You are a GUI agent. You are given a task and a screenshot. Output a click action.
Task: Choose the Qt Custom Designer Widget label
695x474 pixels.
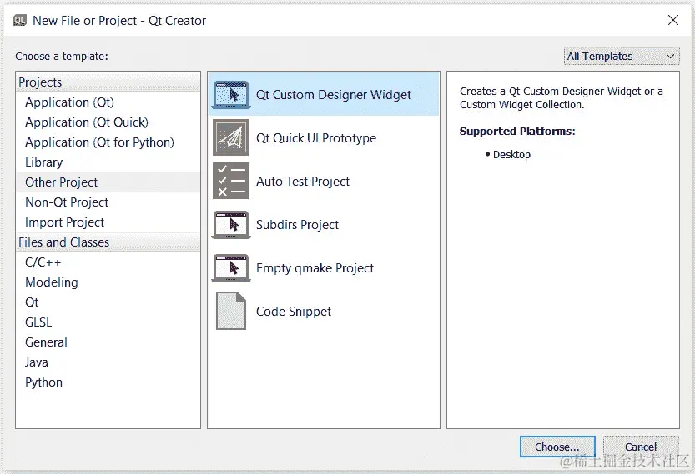pos(334,95)
